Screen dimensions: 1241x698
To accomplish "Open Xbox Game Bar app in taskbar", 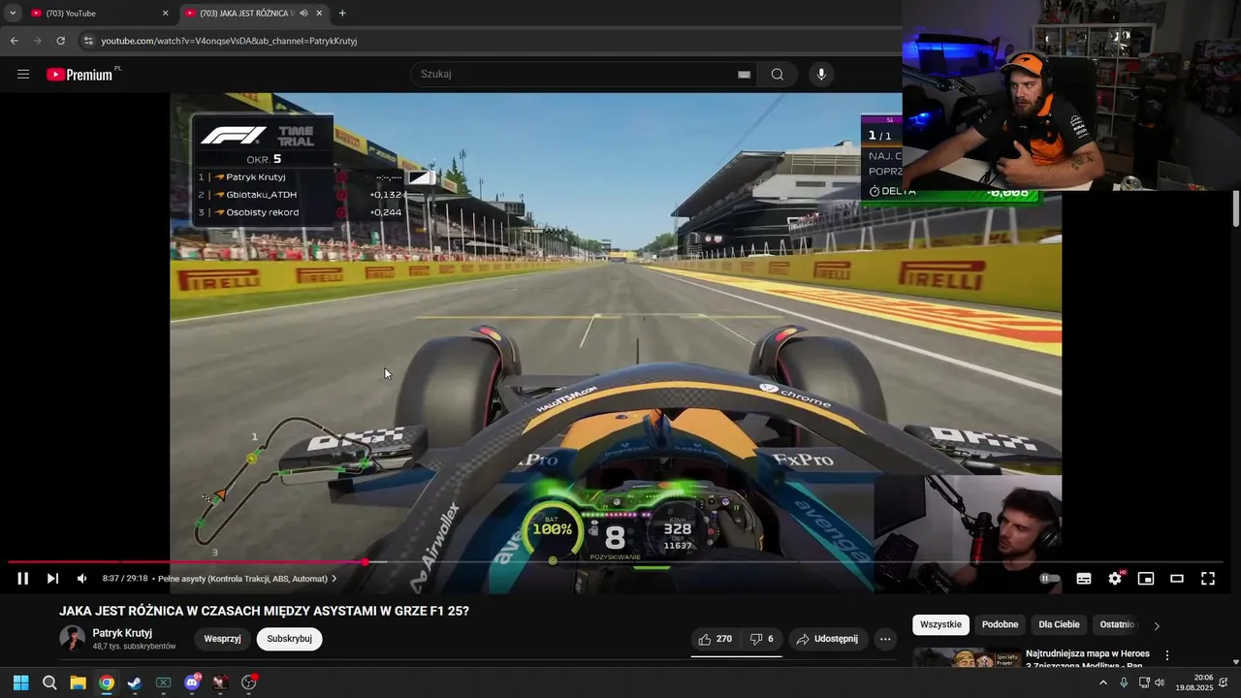I will point(163,682).
